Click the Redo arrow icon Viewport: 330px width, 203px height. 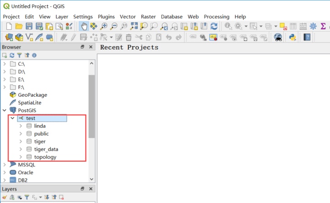click(178, 38)
